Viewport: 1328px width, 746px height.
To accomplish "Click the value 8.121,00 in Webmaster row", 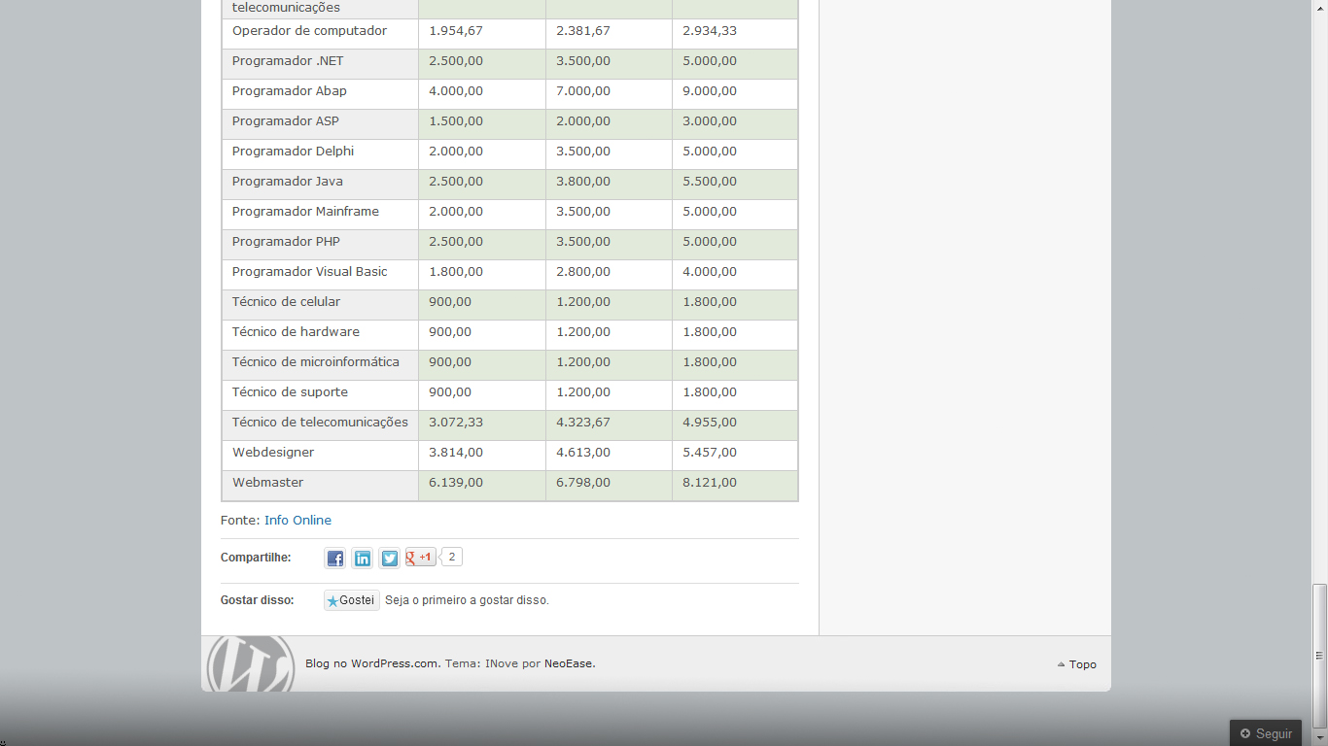I will pos(710,483).
